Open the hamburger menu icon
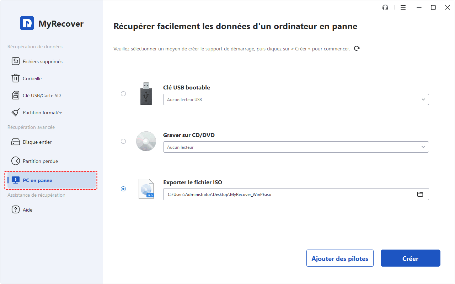 point(403,7)
